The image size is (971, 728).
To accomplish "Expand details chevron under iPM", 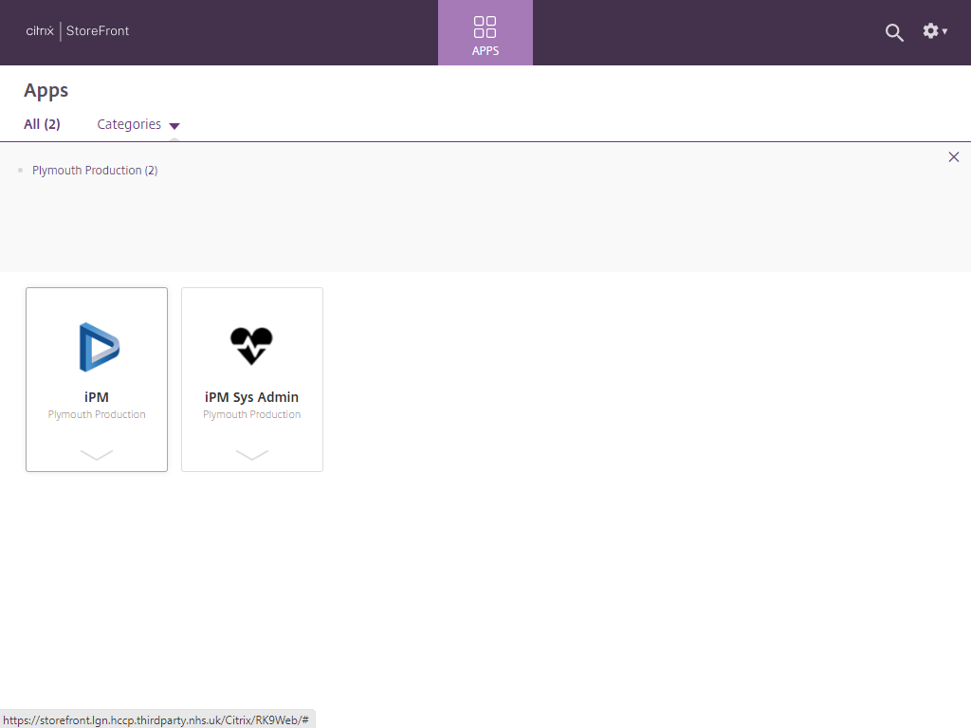I will [97, 455].
